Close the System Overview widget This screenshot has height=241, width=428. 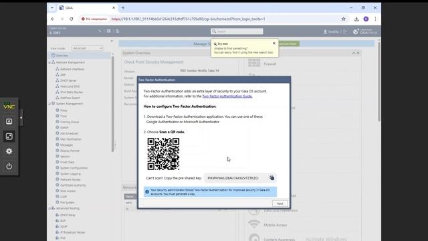tap(358, 53)
